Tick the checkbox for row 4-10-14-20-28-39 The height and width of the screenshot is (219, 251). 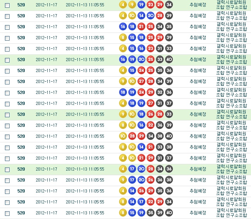coord(7,16)
